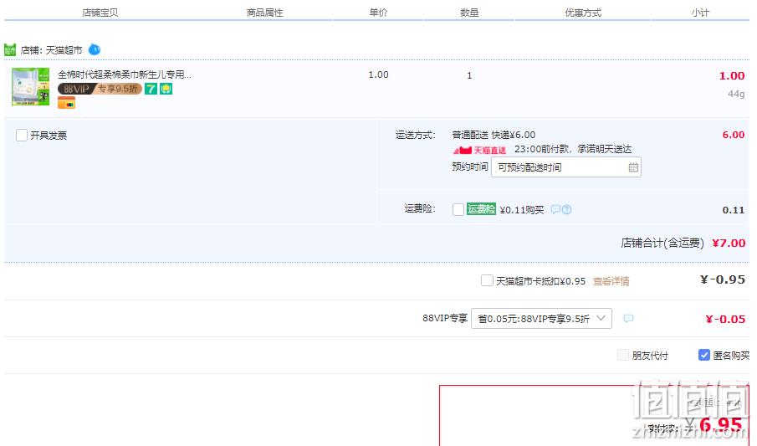Click the chat bubble icon beside 88VIP dropdown
The height and width of the screenshot is (446, 757).
point(628,319)
